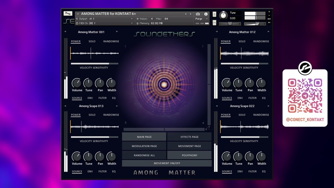Adjust velocity sensitivity slider of Among Scape 022
The width and height of the screenshot is (334, 188).
(x=245, y=137)
